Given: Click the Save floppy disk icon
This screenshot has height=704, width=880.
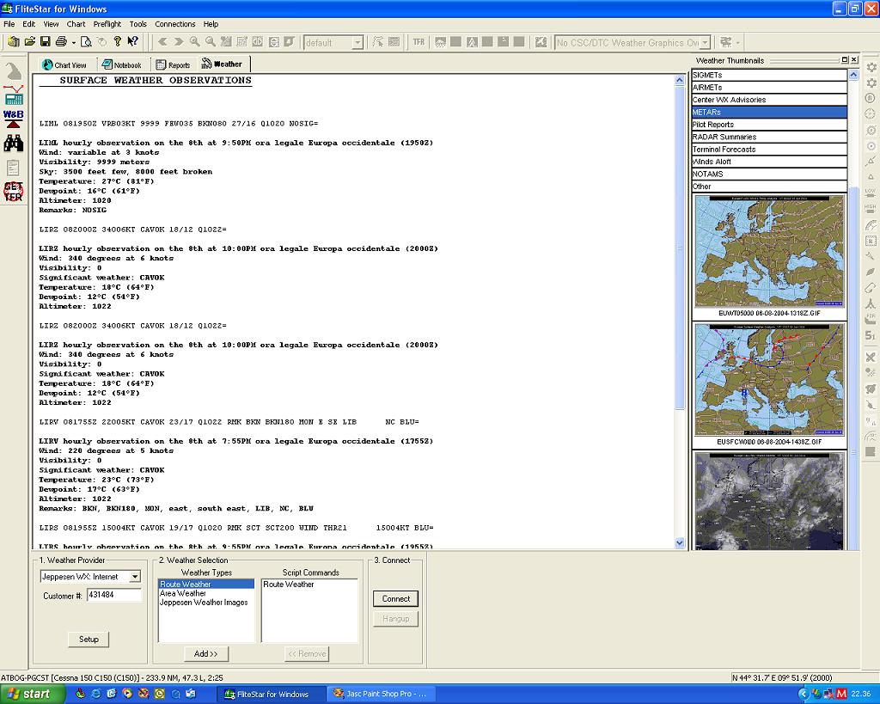Looking at the screenshot, I should point(45,41).
